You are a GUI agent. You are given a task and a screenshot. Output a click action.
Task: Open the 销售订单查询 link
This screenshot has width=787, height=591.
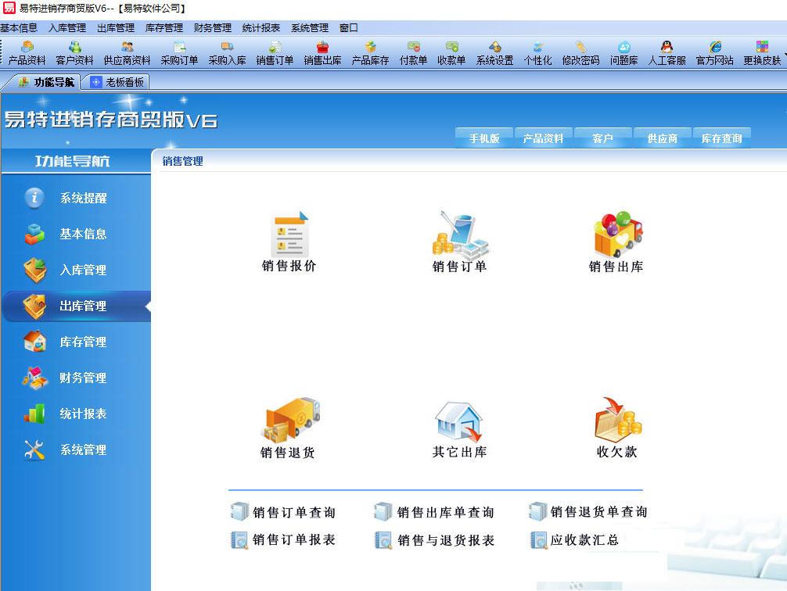pyautogui.click(x=293, y=513)
